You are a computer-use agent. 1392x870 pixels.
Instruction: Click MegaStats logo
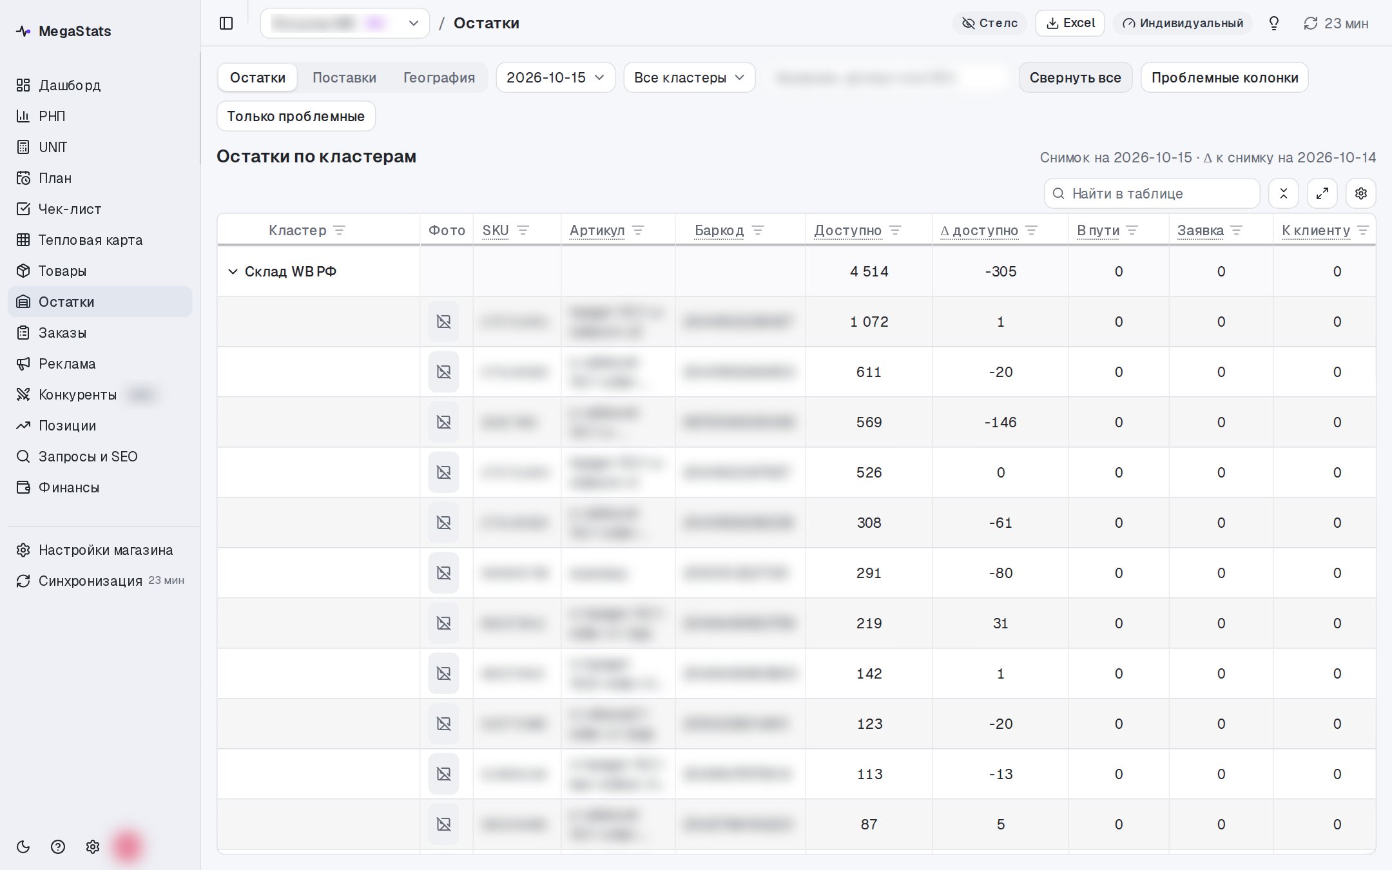(64, 31)
